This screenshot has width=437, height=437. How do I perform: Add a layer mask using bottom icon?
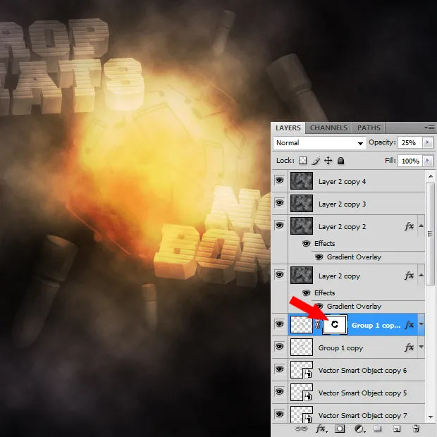tap(340, 429)
